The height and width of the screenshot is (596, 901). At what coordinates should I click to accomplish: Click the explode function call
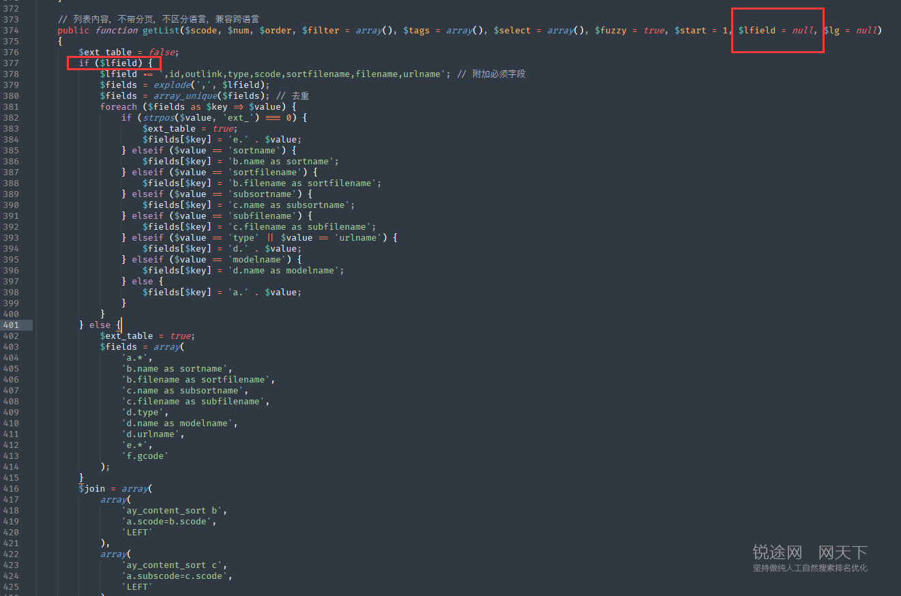[172, 85]
